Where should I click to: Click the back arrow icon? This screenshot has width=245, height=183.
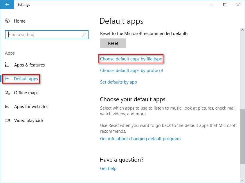(x=7, y=5)
